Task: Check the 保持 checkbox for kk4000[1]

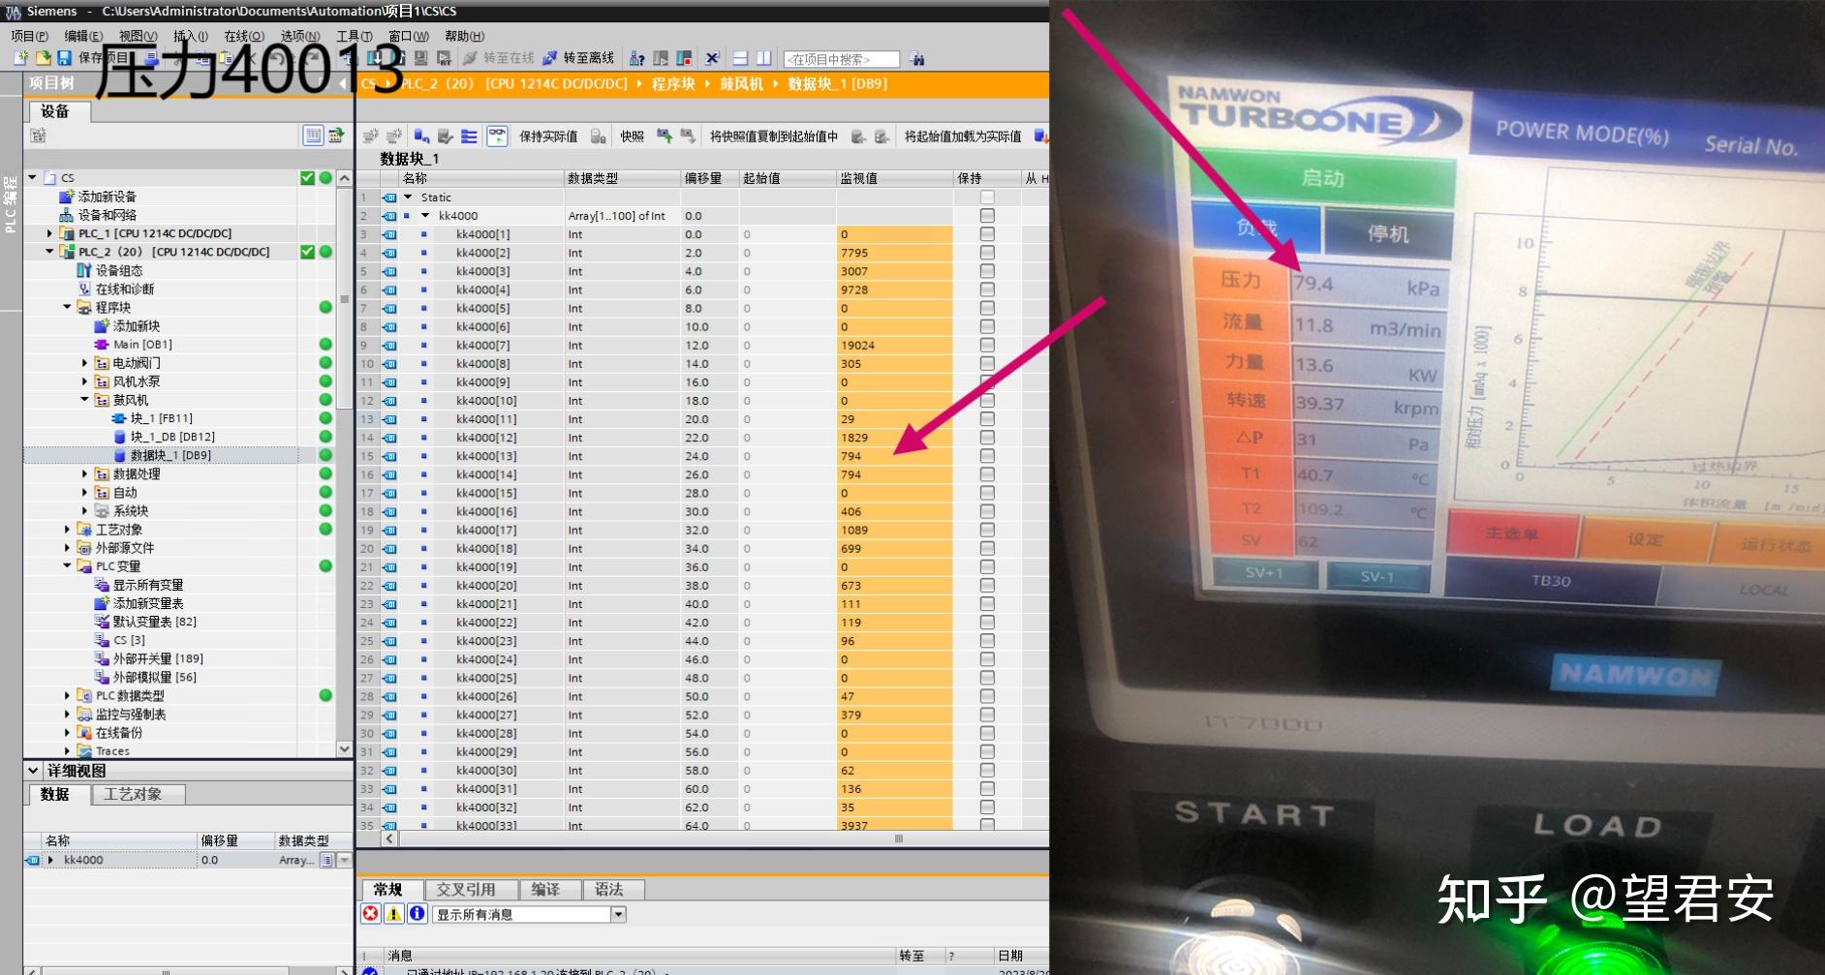Action: (x=987, y=234)
